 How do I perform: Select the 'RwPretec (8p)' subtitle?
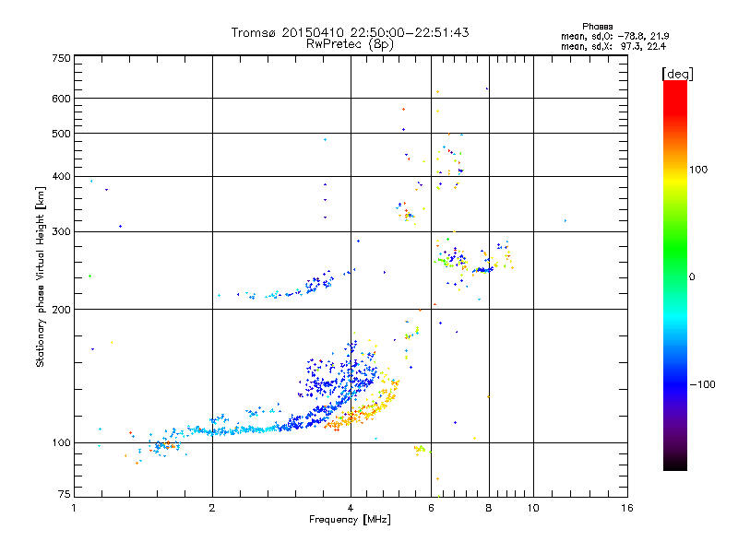[350, 44]
